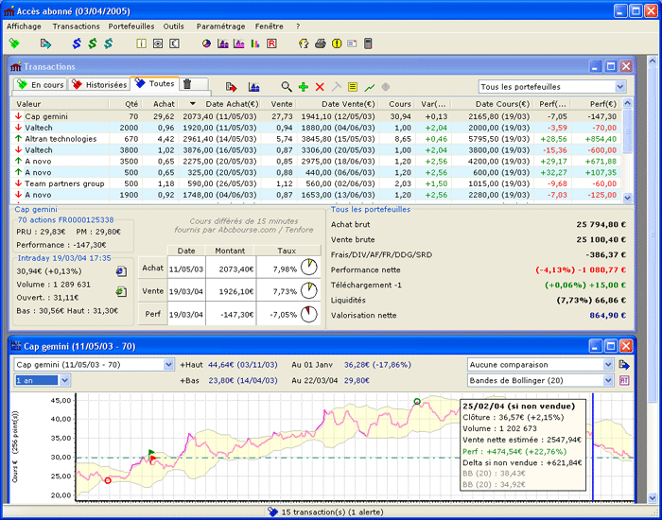Click the calculator icon in main toolbar
The image size is (662, 520).
368,43
